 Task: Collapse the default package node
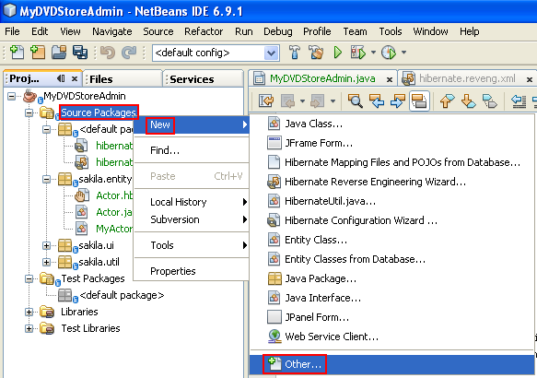point(47,130)
